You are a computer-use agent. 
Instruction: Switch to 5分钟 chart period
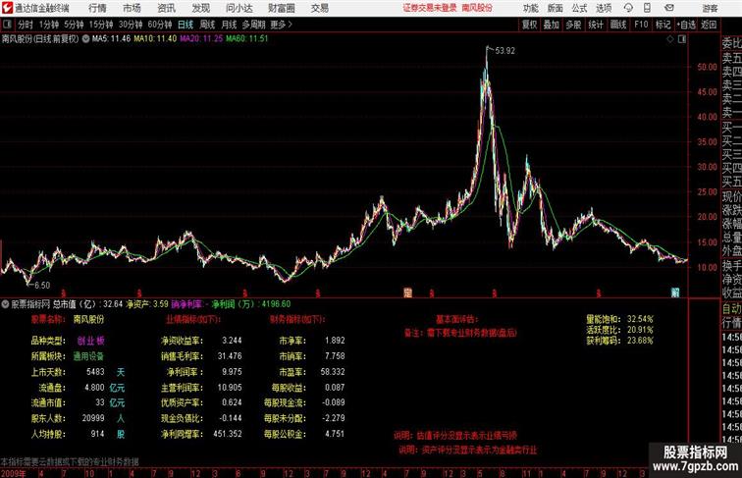[74, 25]
